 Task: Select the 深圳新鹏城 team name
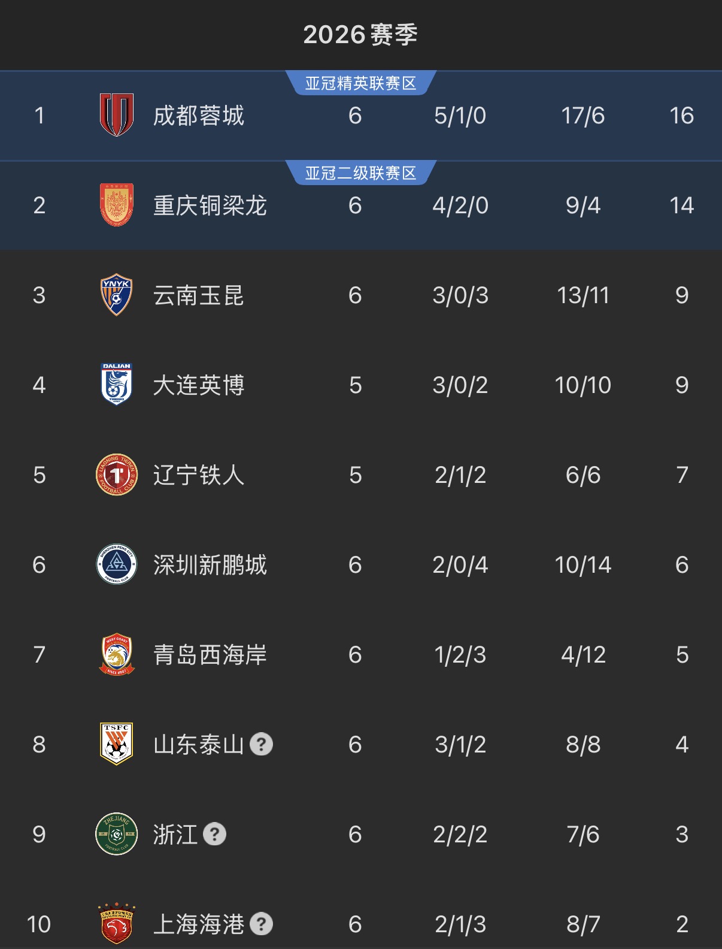tap(210, 565)
